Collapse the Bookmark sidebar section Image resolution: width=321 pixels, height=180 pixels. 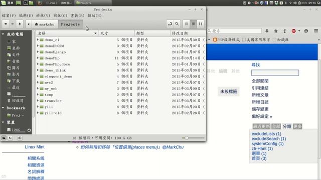pyautogui.click(x=3, y=108)
